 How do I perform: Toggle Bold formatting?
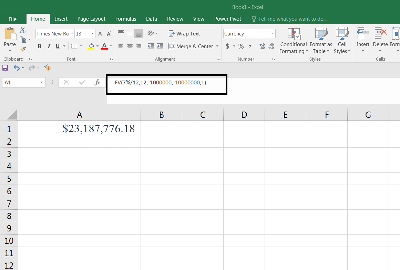(40, 46)
